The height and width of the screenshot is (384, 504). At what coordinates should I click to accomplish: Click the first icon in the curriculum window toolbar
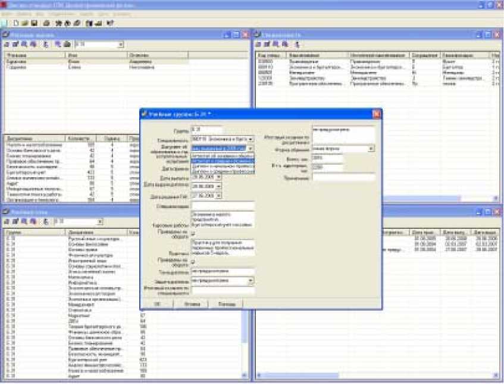(7, 222)
